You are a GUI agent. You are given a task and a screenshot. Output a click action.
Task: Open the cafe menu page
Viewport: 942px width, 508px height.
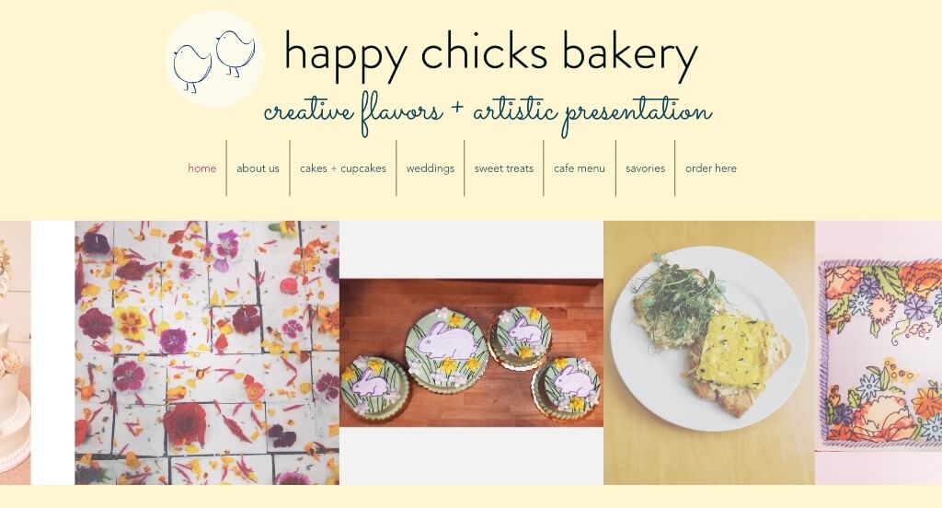[580, 168]
